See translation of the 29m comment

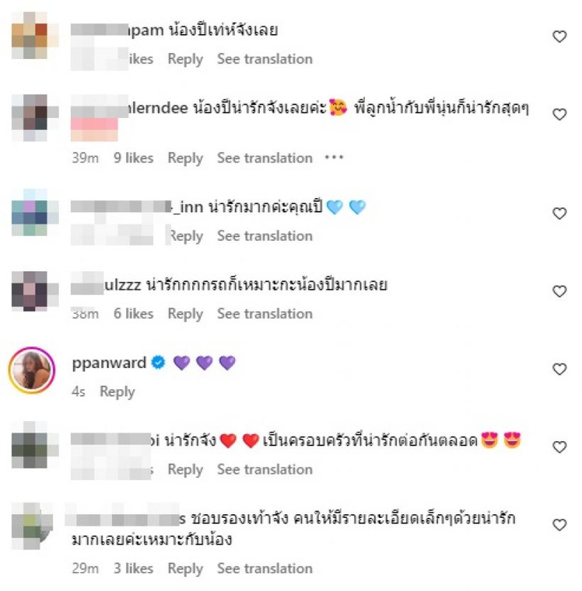264,568
